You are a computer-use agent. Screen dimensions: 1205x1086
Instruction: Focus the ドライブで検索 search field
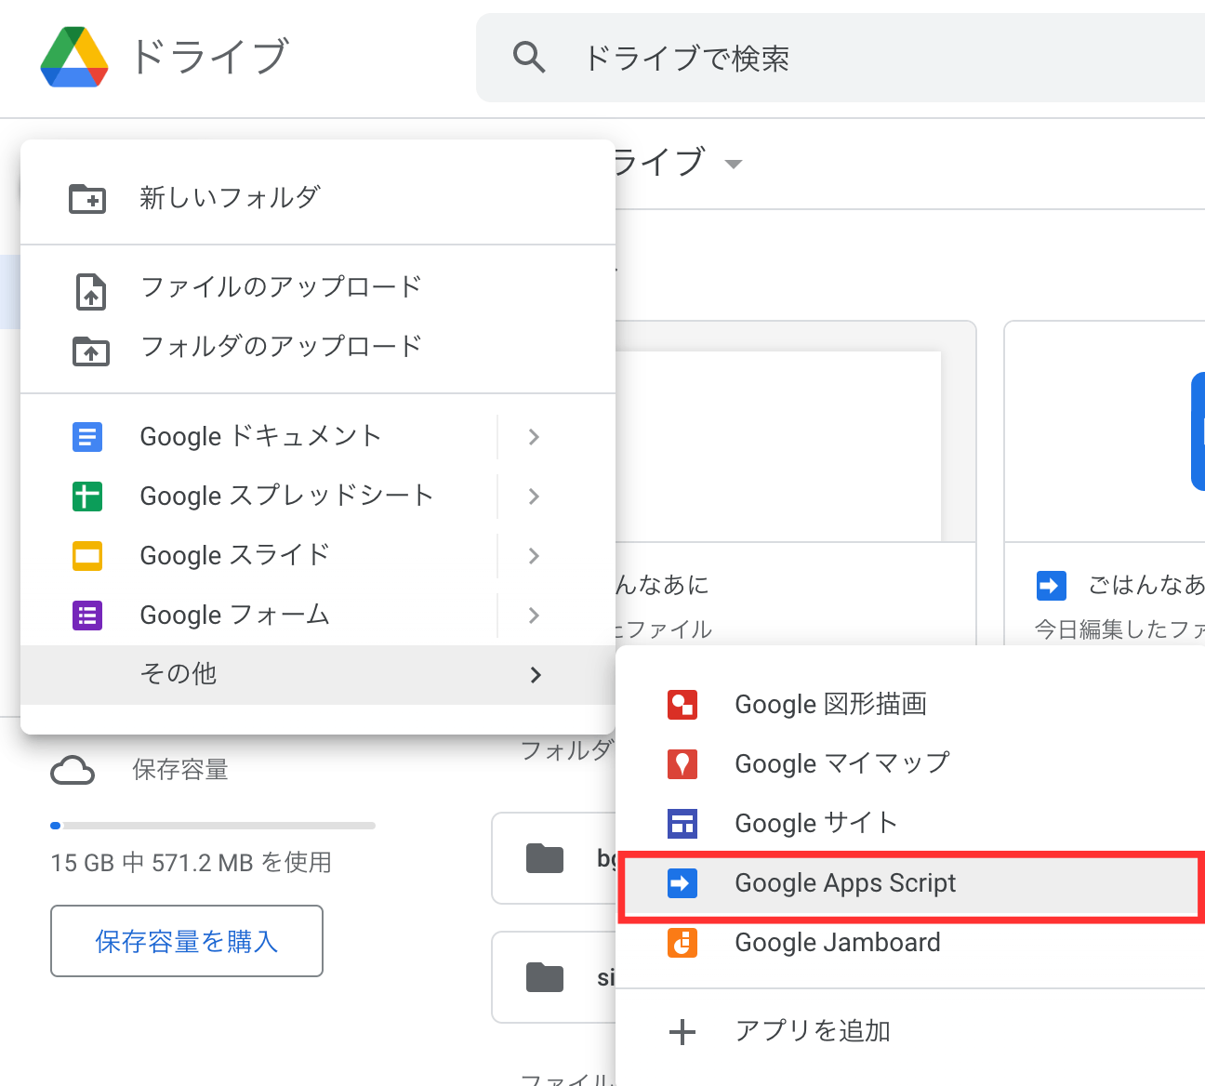click(841, 58)
